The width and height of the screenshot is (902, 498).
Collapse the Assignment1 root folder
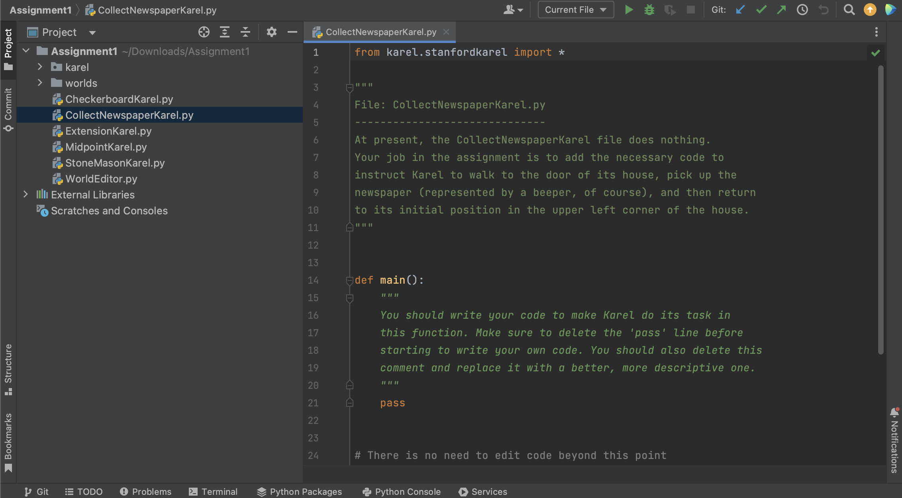point(26,51)
